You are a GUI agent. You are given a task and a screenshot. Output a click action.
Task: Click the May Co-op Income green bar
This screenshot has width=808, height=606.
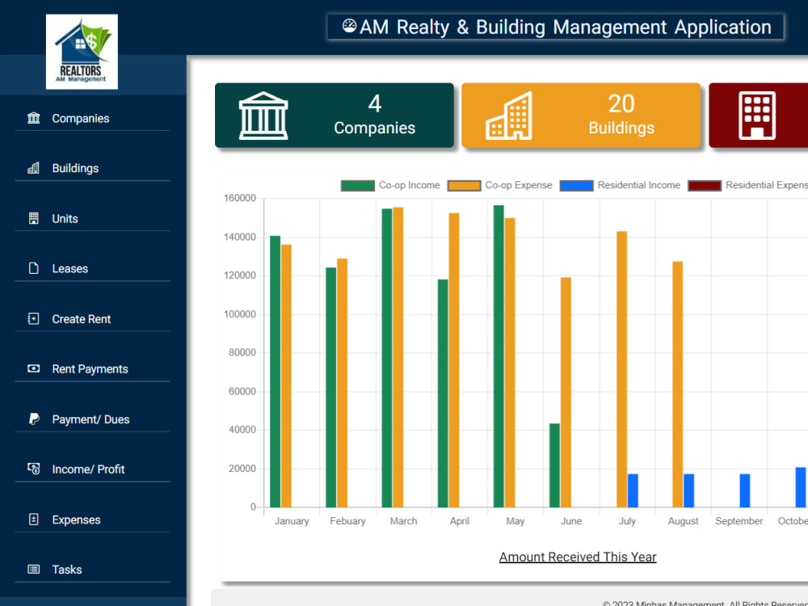point(499,356)
